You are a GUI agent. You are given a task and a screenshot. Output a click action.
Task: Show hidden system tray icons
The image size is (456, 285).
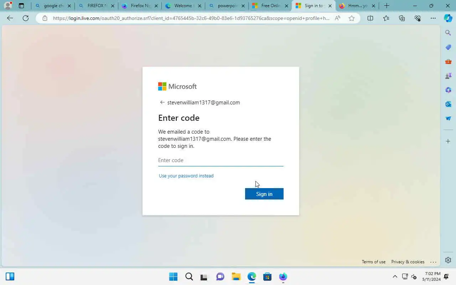tap(395, 276)
